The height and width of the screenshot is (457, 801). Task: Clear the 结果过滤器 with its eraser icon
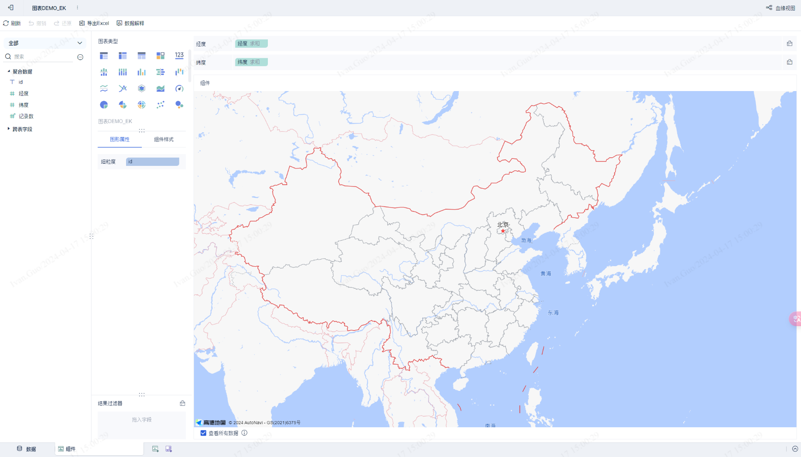pos(183,403)
